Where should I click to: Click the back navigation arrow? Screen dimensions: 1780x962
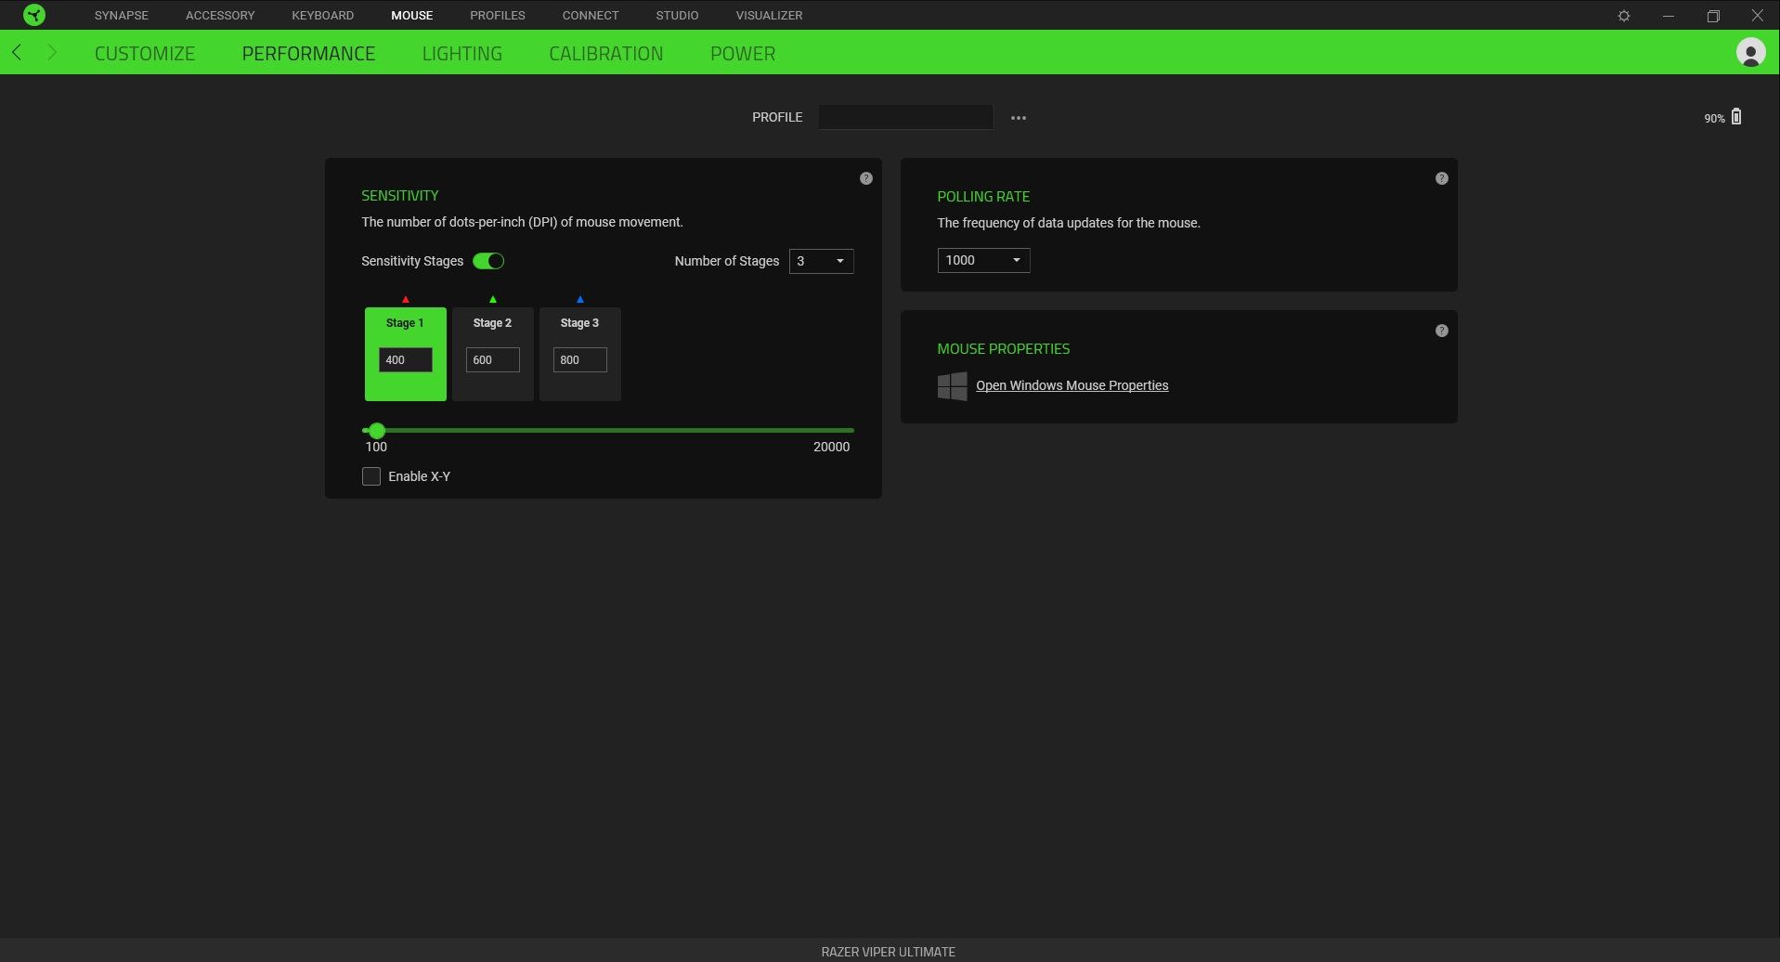point(18,53)
